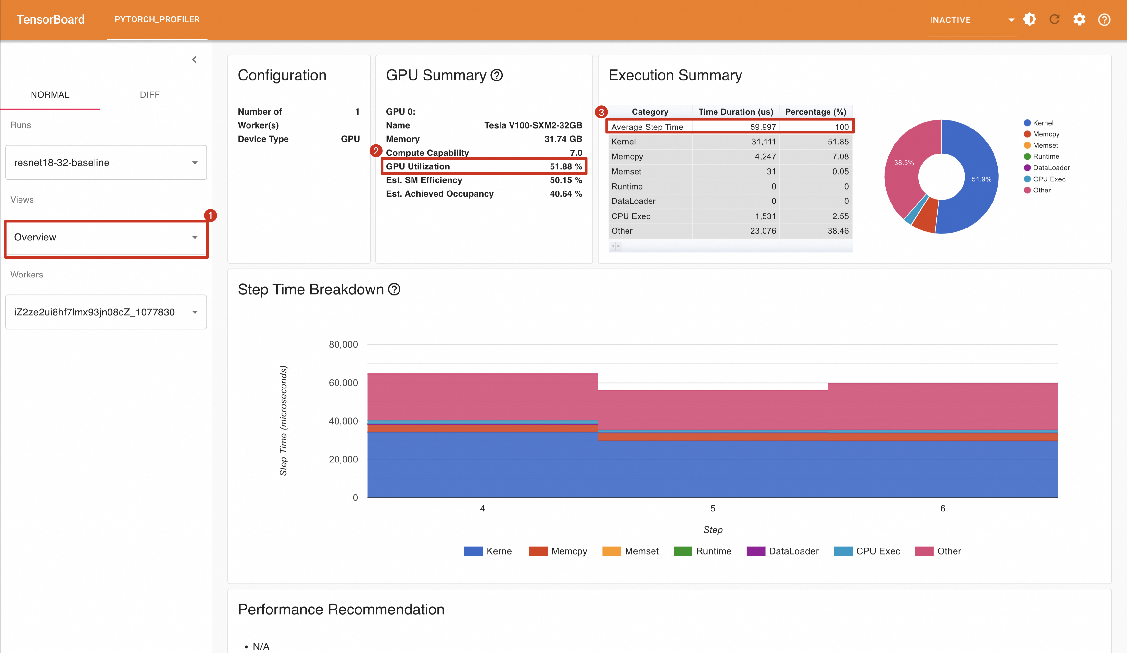Toggle CPU Exec in pie chart legend
Image resolution: width=1127 pixels, height=653 pixels.
coord(1045,179)
